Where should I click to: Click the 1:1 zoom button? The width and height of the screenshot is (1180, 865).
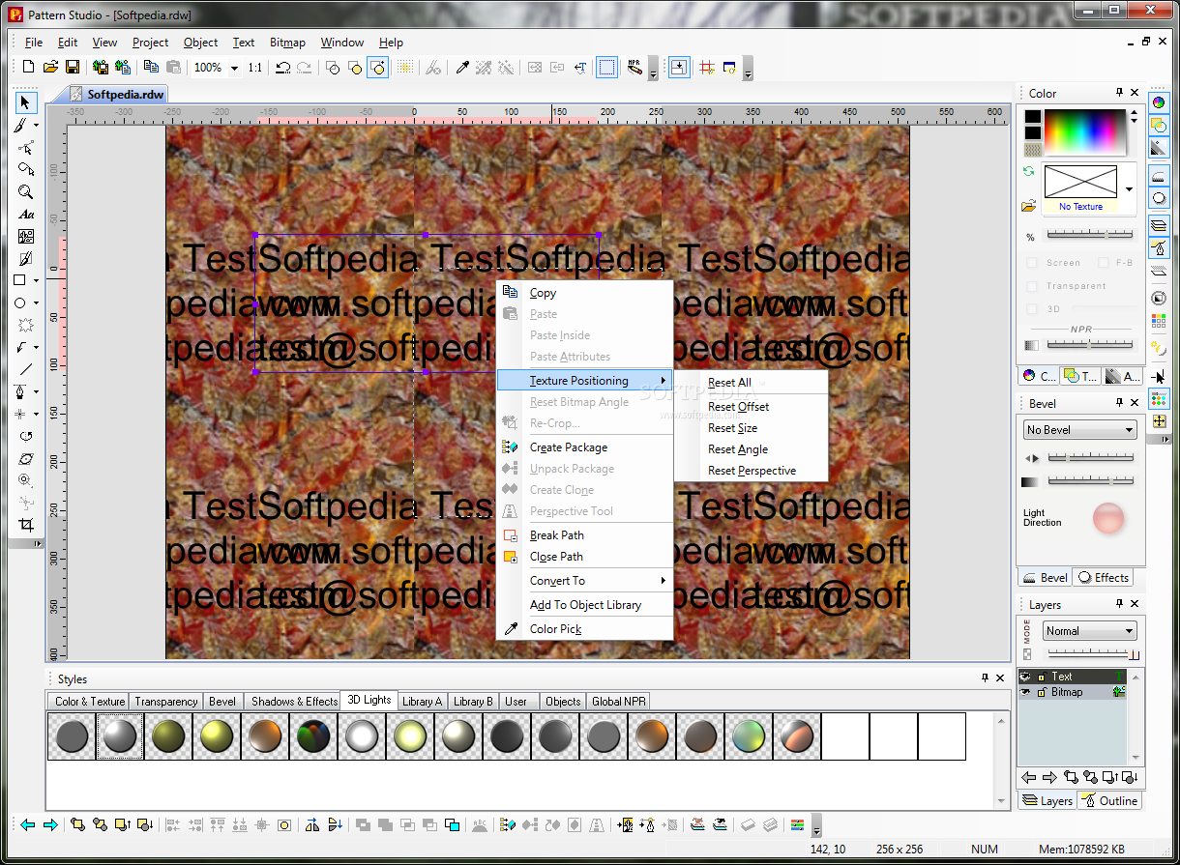click(x=254, y=68)
